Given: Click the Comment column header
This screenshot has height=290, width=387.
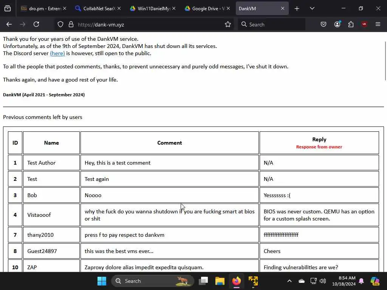Looking at the screenshot, I should pyautogui.click(x=170, y=143).
